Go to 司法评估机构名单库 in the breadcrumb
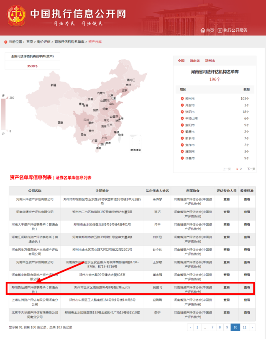This screenshot has width=266, height=339. (x=69, y=42)
